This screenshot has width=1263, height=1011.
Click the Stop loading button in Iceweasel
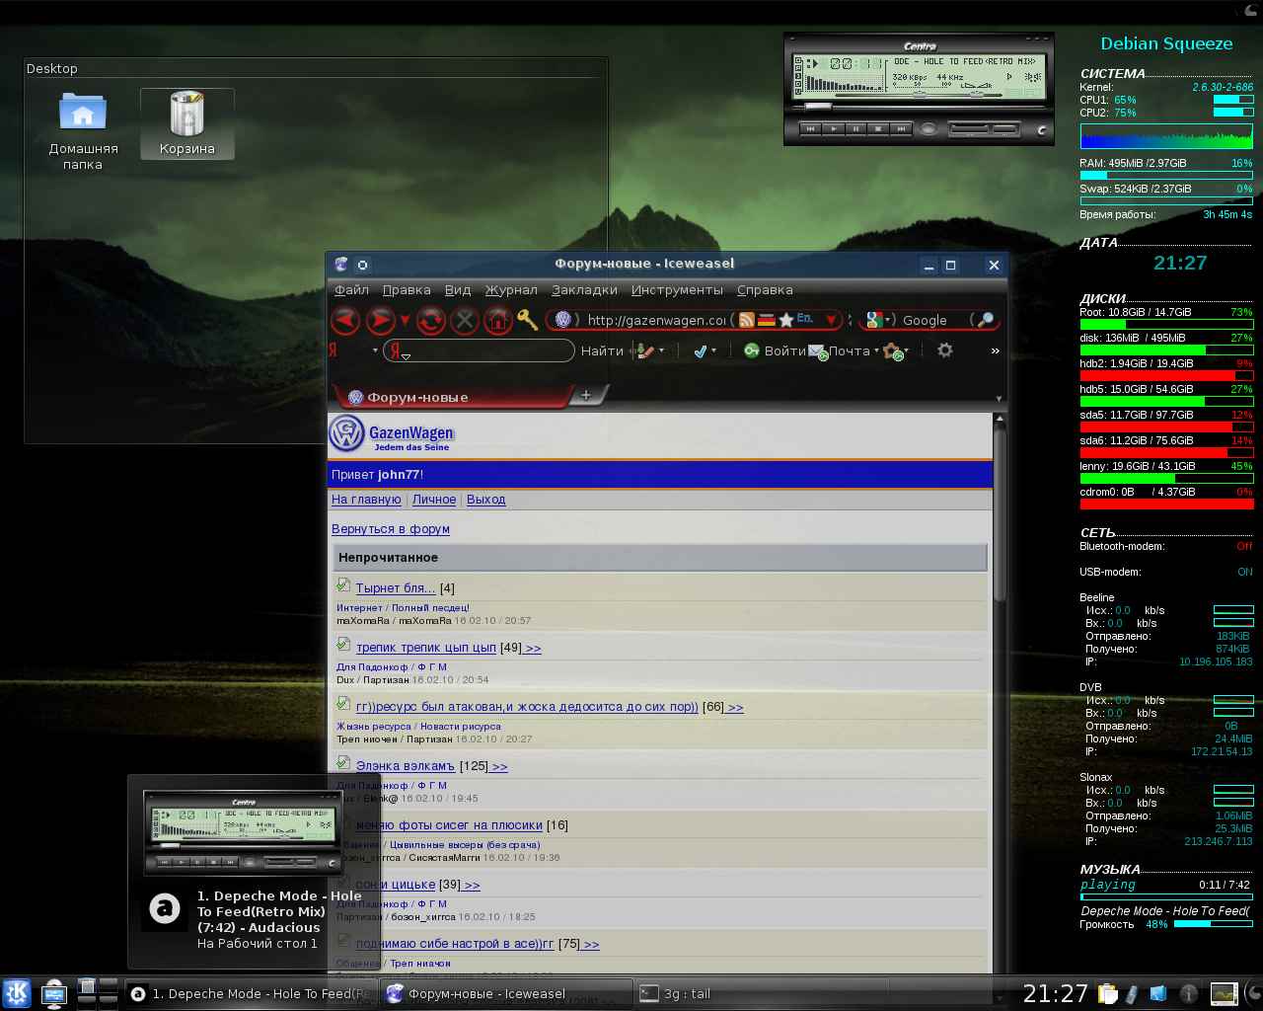(465, 320)
